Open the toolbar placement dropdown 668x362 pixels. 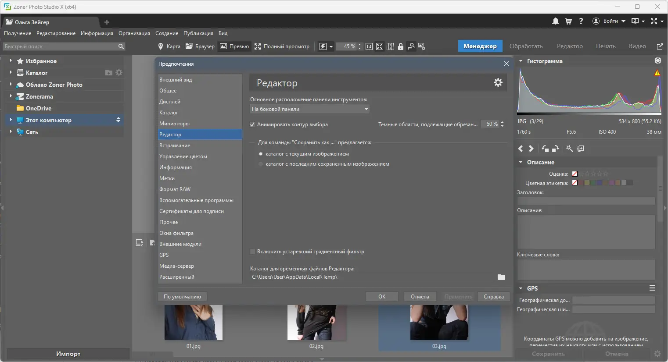tap(309, 109)
